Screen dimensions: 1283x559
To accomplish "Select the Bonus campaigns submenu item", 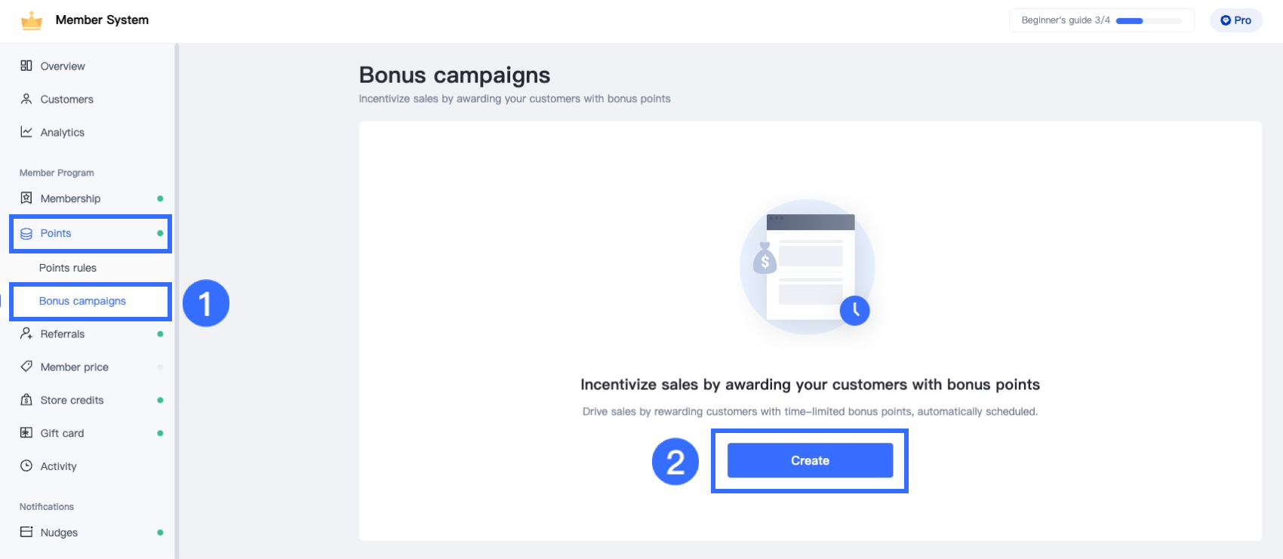I will click(x=82, y=301).
